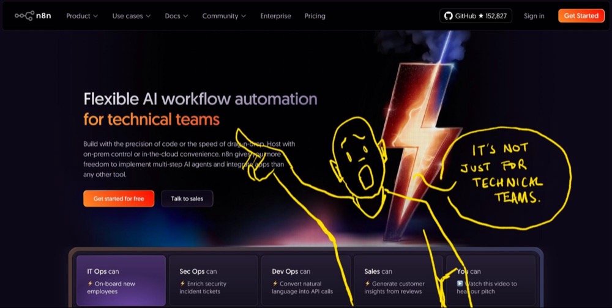
Task: Expand the Community chevron arrow
Action: [x=244, y=16]
